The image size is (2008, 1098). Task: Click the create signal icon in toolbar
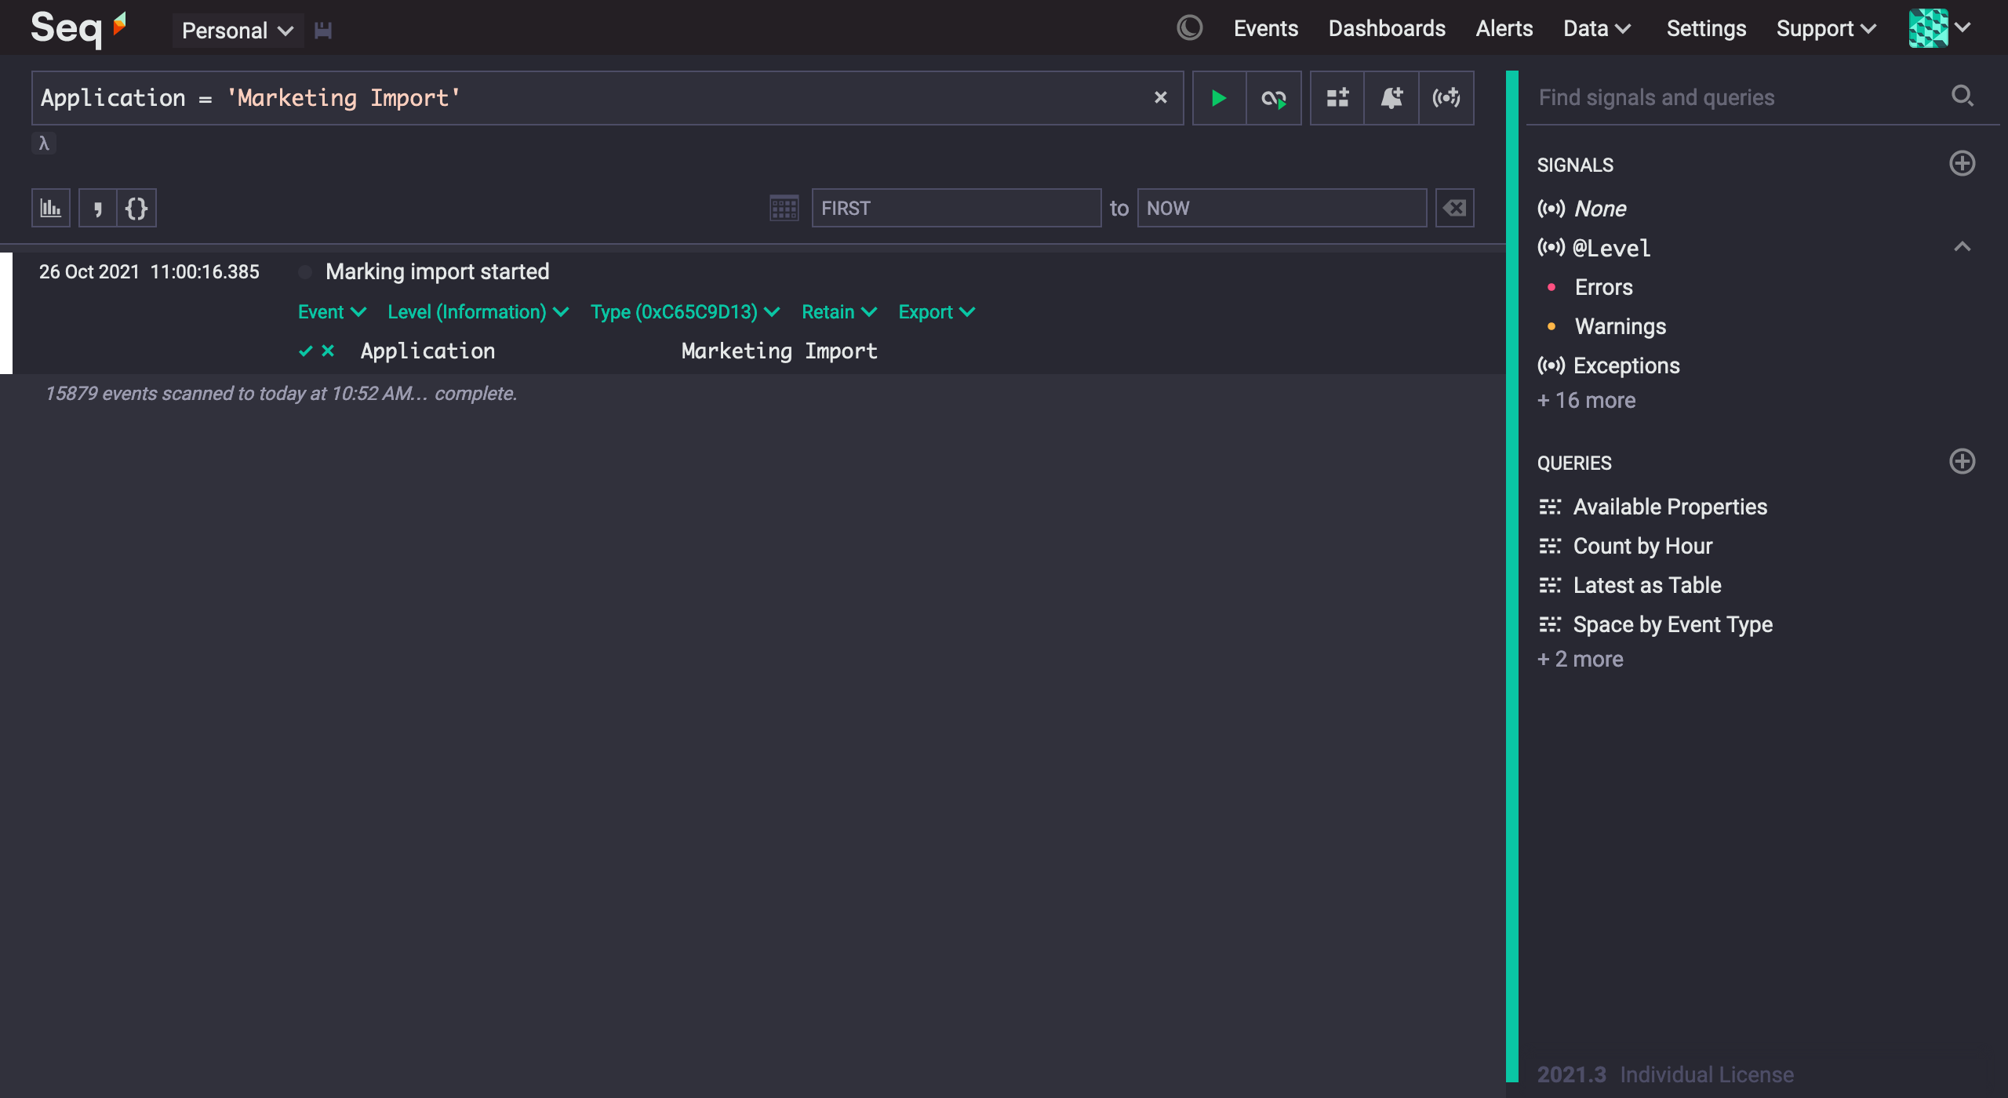1446,98
